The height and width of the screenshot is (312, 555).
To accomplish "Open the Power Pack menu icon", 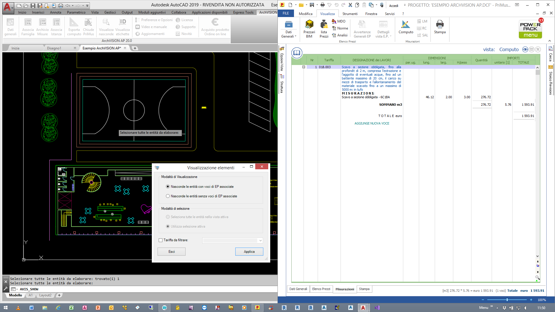I will (530, 29).
